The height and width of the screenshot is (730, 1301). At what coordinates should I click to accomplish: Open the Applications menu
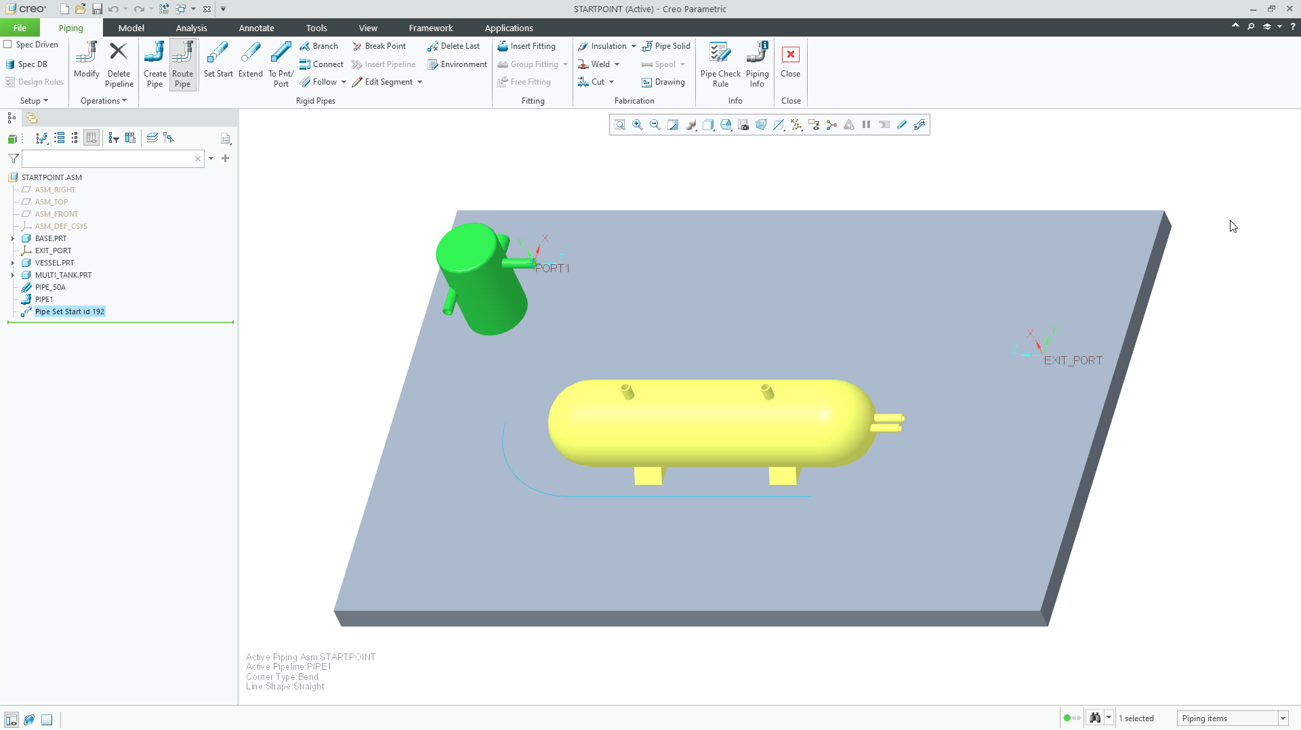coord(509,28)
